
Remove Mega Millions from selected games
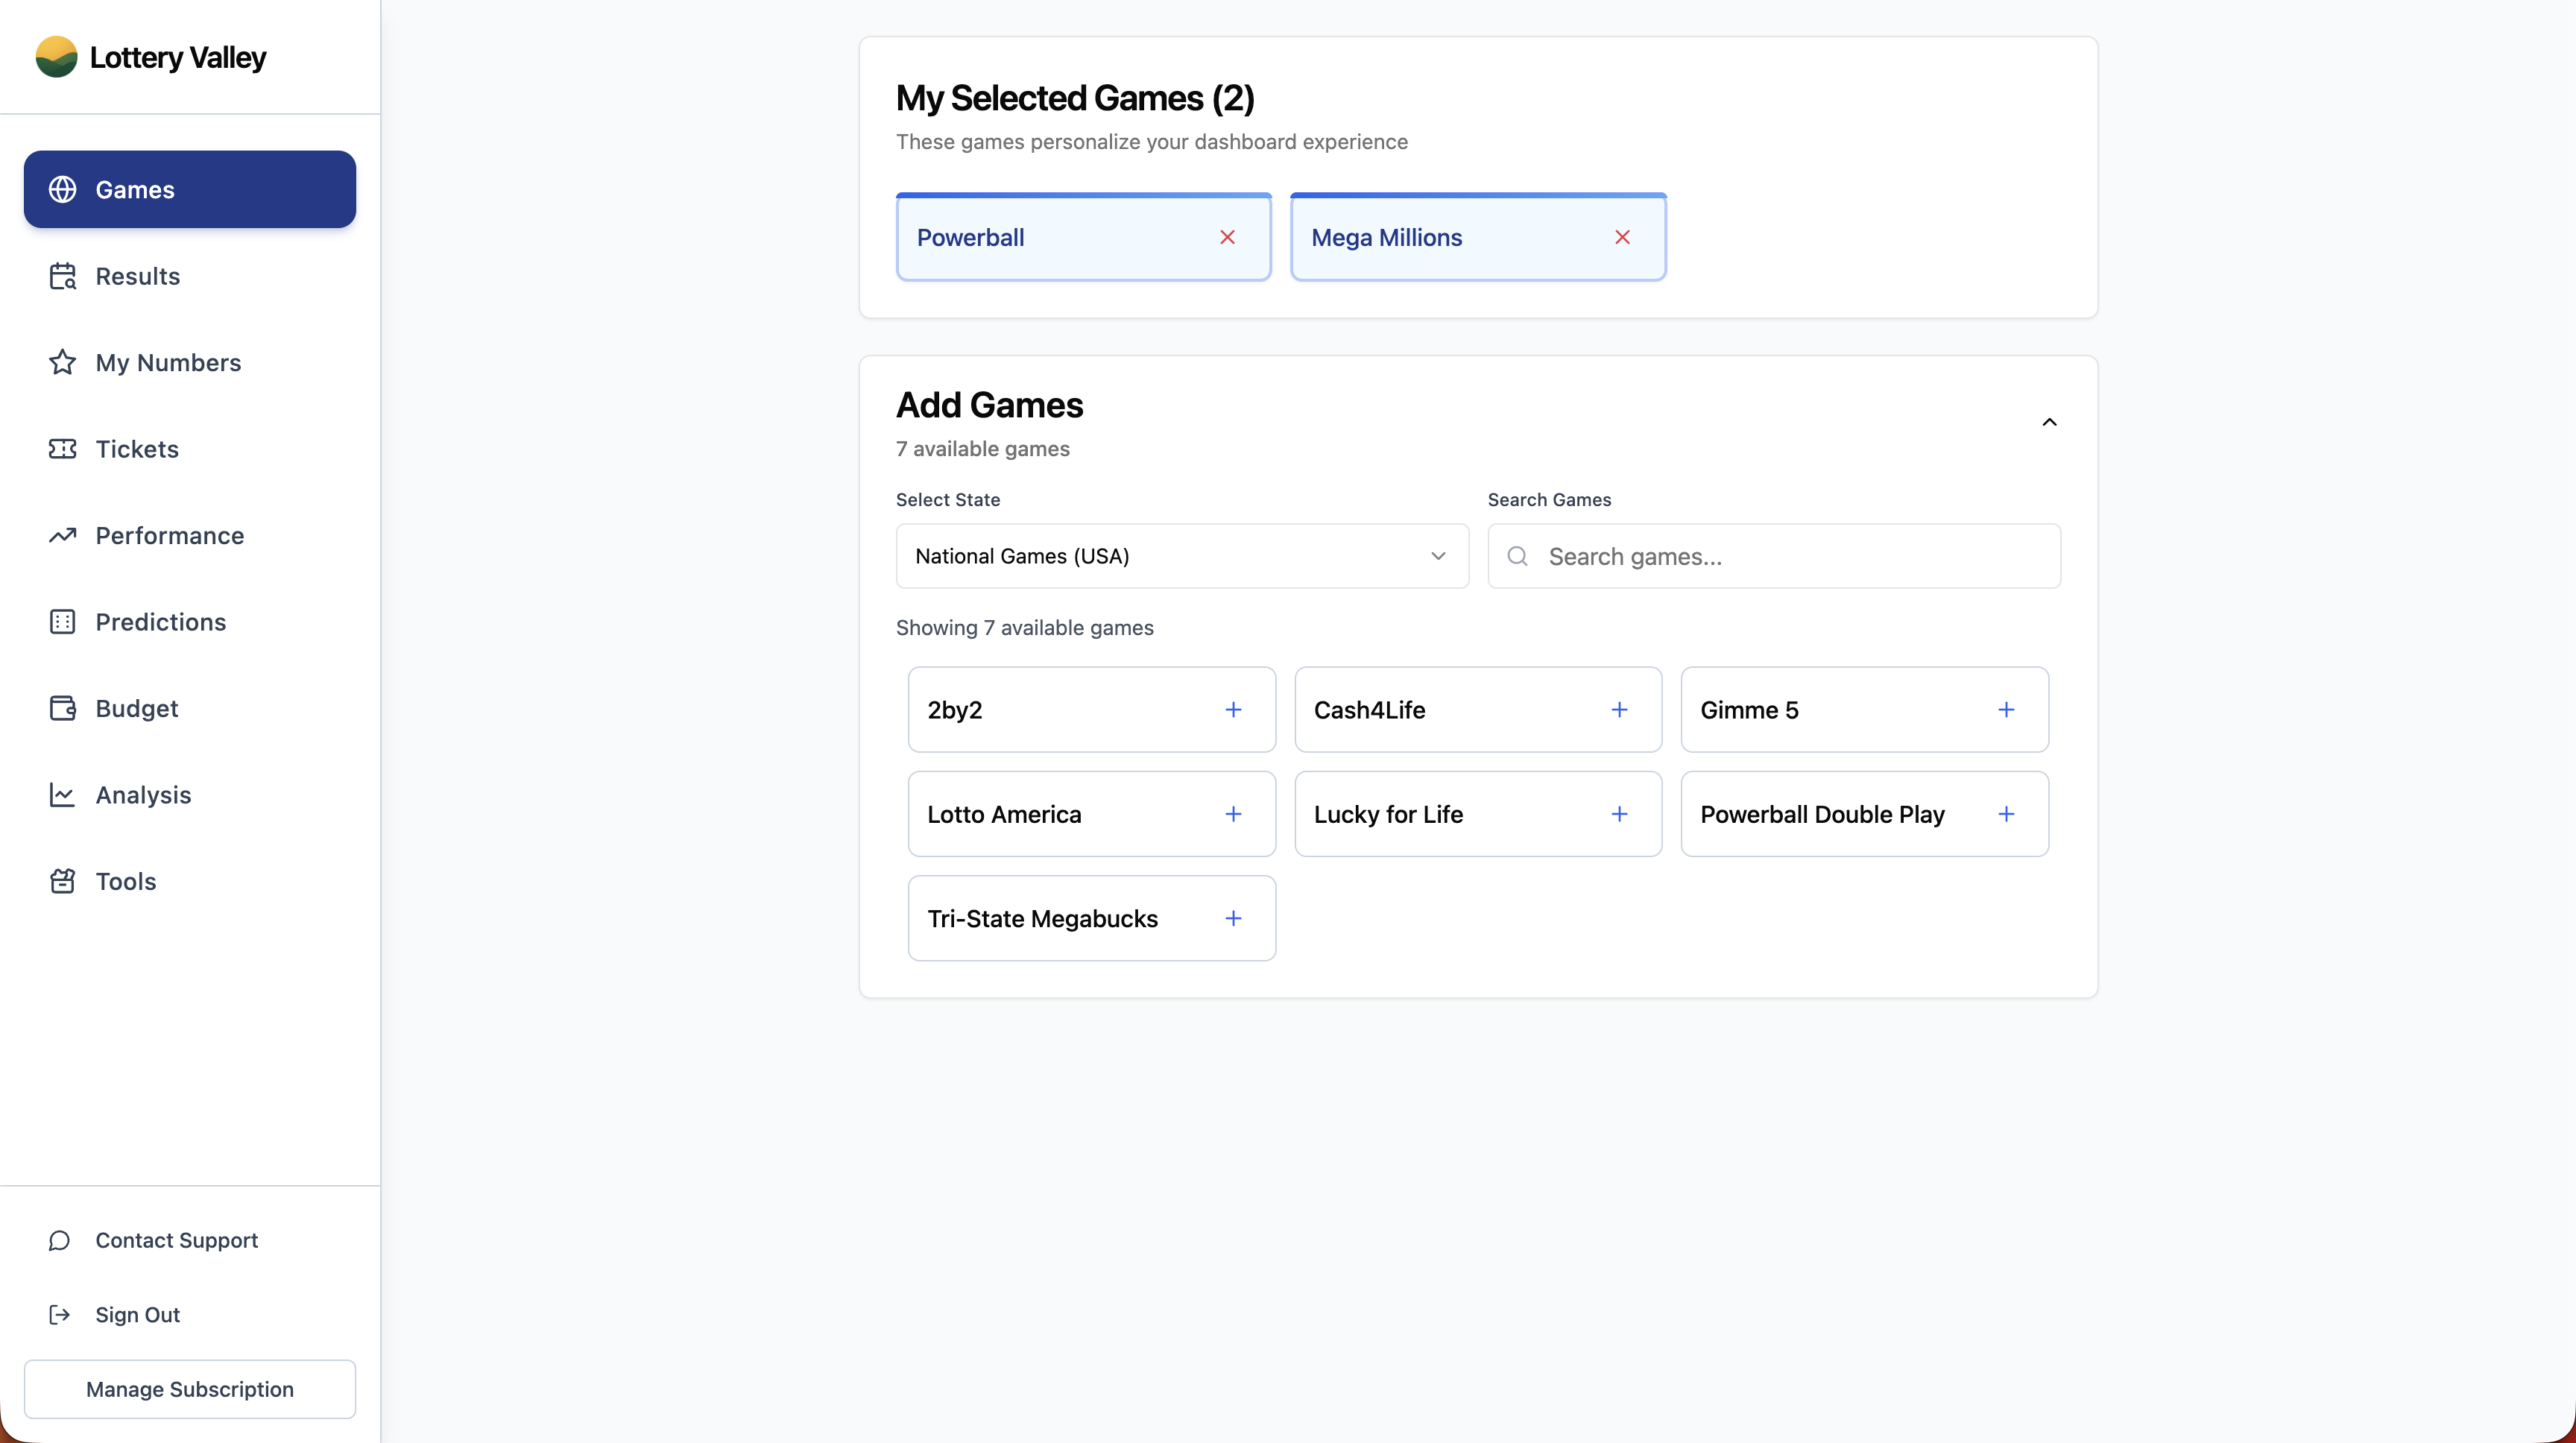pos(1621,237)
